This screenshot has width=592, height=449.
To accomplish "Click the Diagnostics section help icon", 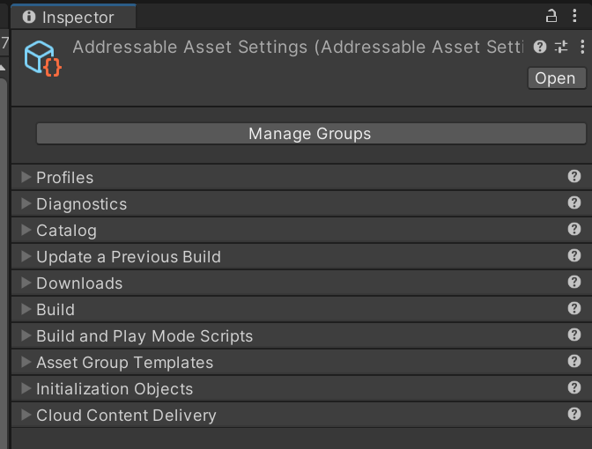I will (x=574, y=203).
